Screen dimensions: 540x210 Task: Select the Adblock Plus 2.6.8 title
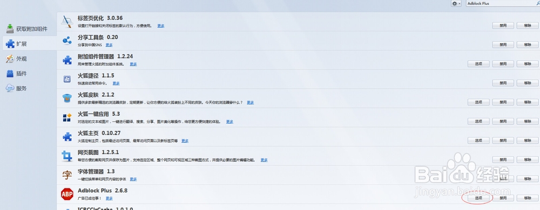pyautogui.click(x=103, y=191)
